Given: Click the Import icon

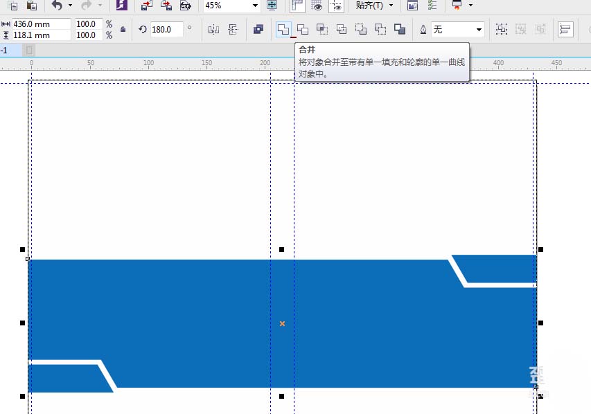Looking at the screenshot, I should [x=147, y=6].
